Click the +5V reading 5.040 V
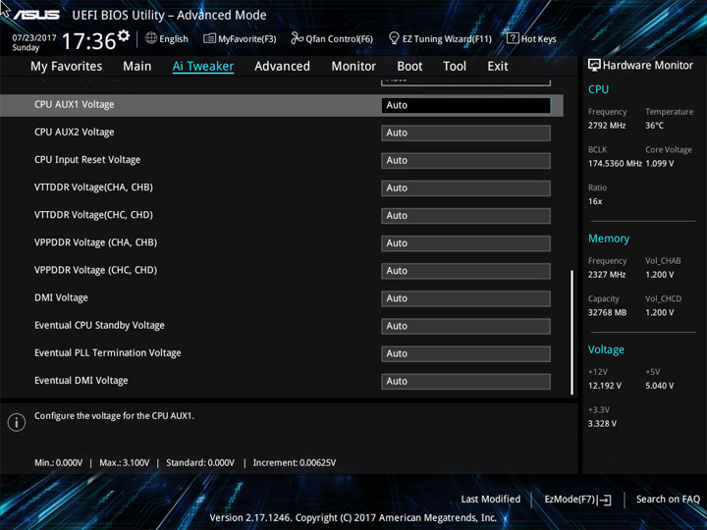The image size is (707, 530). coord(660,386)
